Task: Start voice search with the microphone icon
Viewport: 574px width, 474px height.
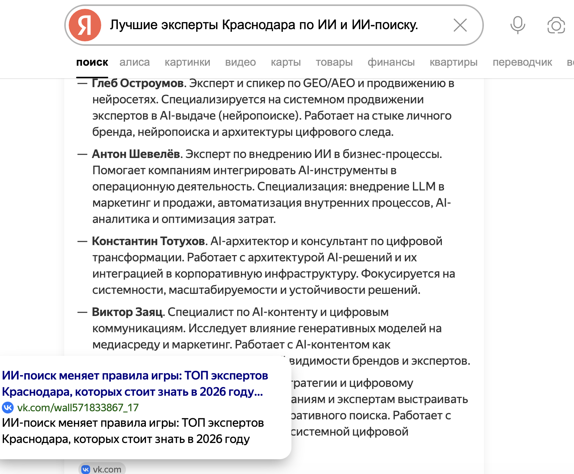Action: (517, 25)
